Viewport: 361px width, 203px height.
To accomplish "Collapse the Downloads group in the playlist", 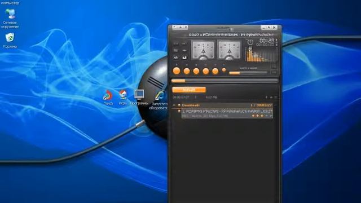I will pyautogui.click(x=174, y=105).
